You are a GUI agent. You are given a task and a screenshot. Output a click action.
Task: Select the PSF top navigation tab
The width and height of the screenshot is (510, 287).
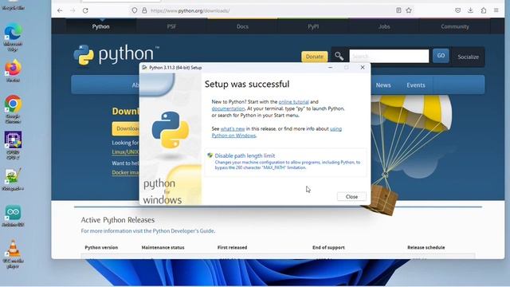(x=172, y=26)
